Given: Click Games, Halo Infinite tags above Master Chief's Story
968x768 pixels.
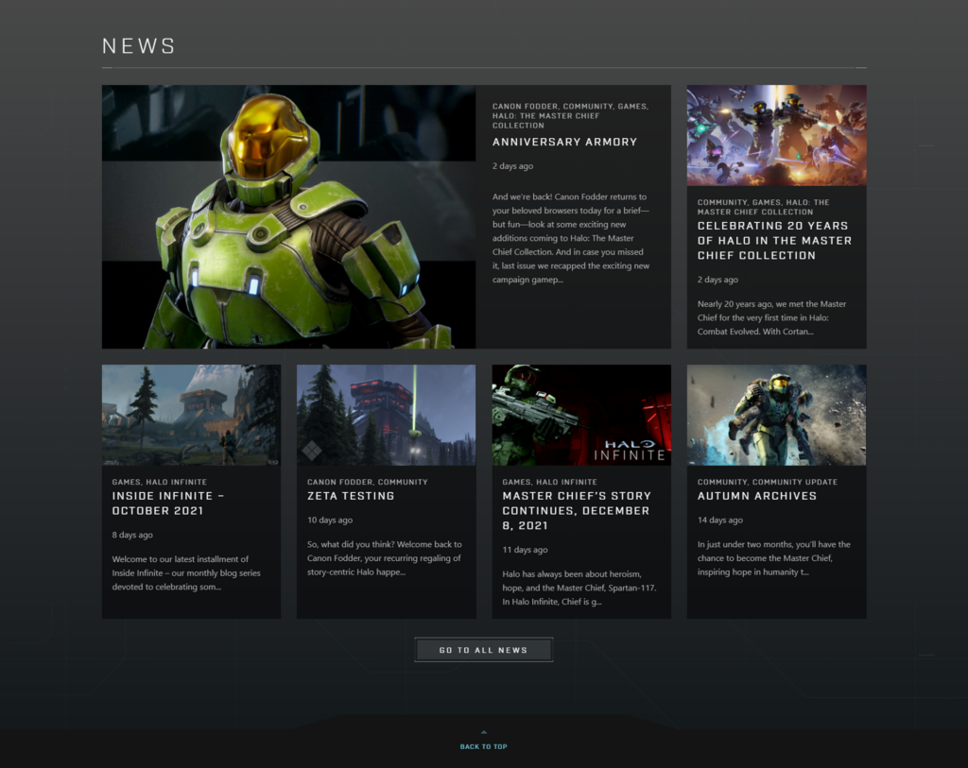Looking at the screenshot, I should [x=549, y=482].
